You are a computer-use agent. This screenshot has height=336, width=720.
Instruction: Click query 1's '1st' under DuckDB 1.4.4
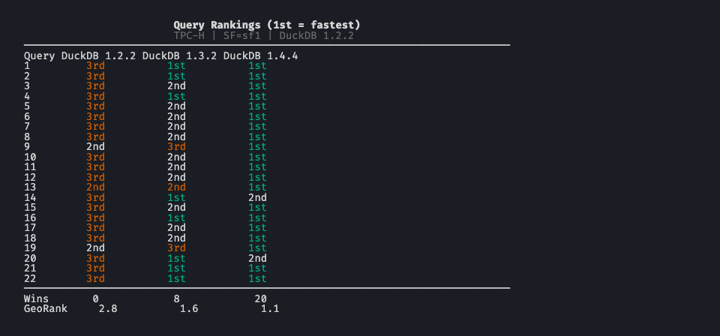[x=257, y=66]
